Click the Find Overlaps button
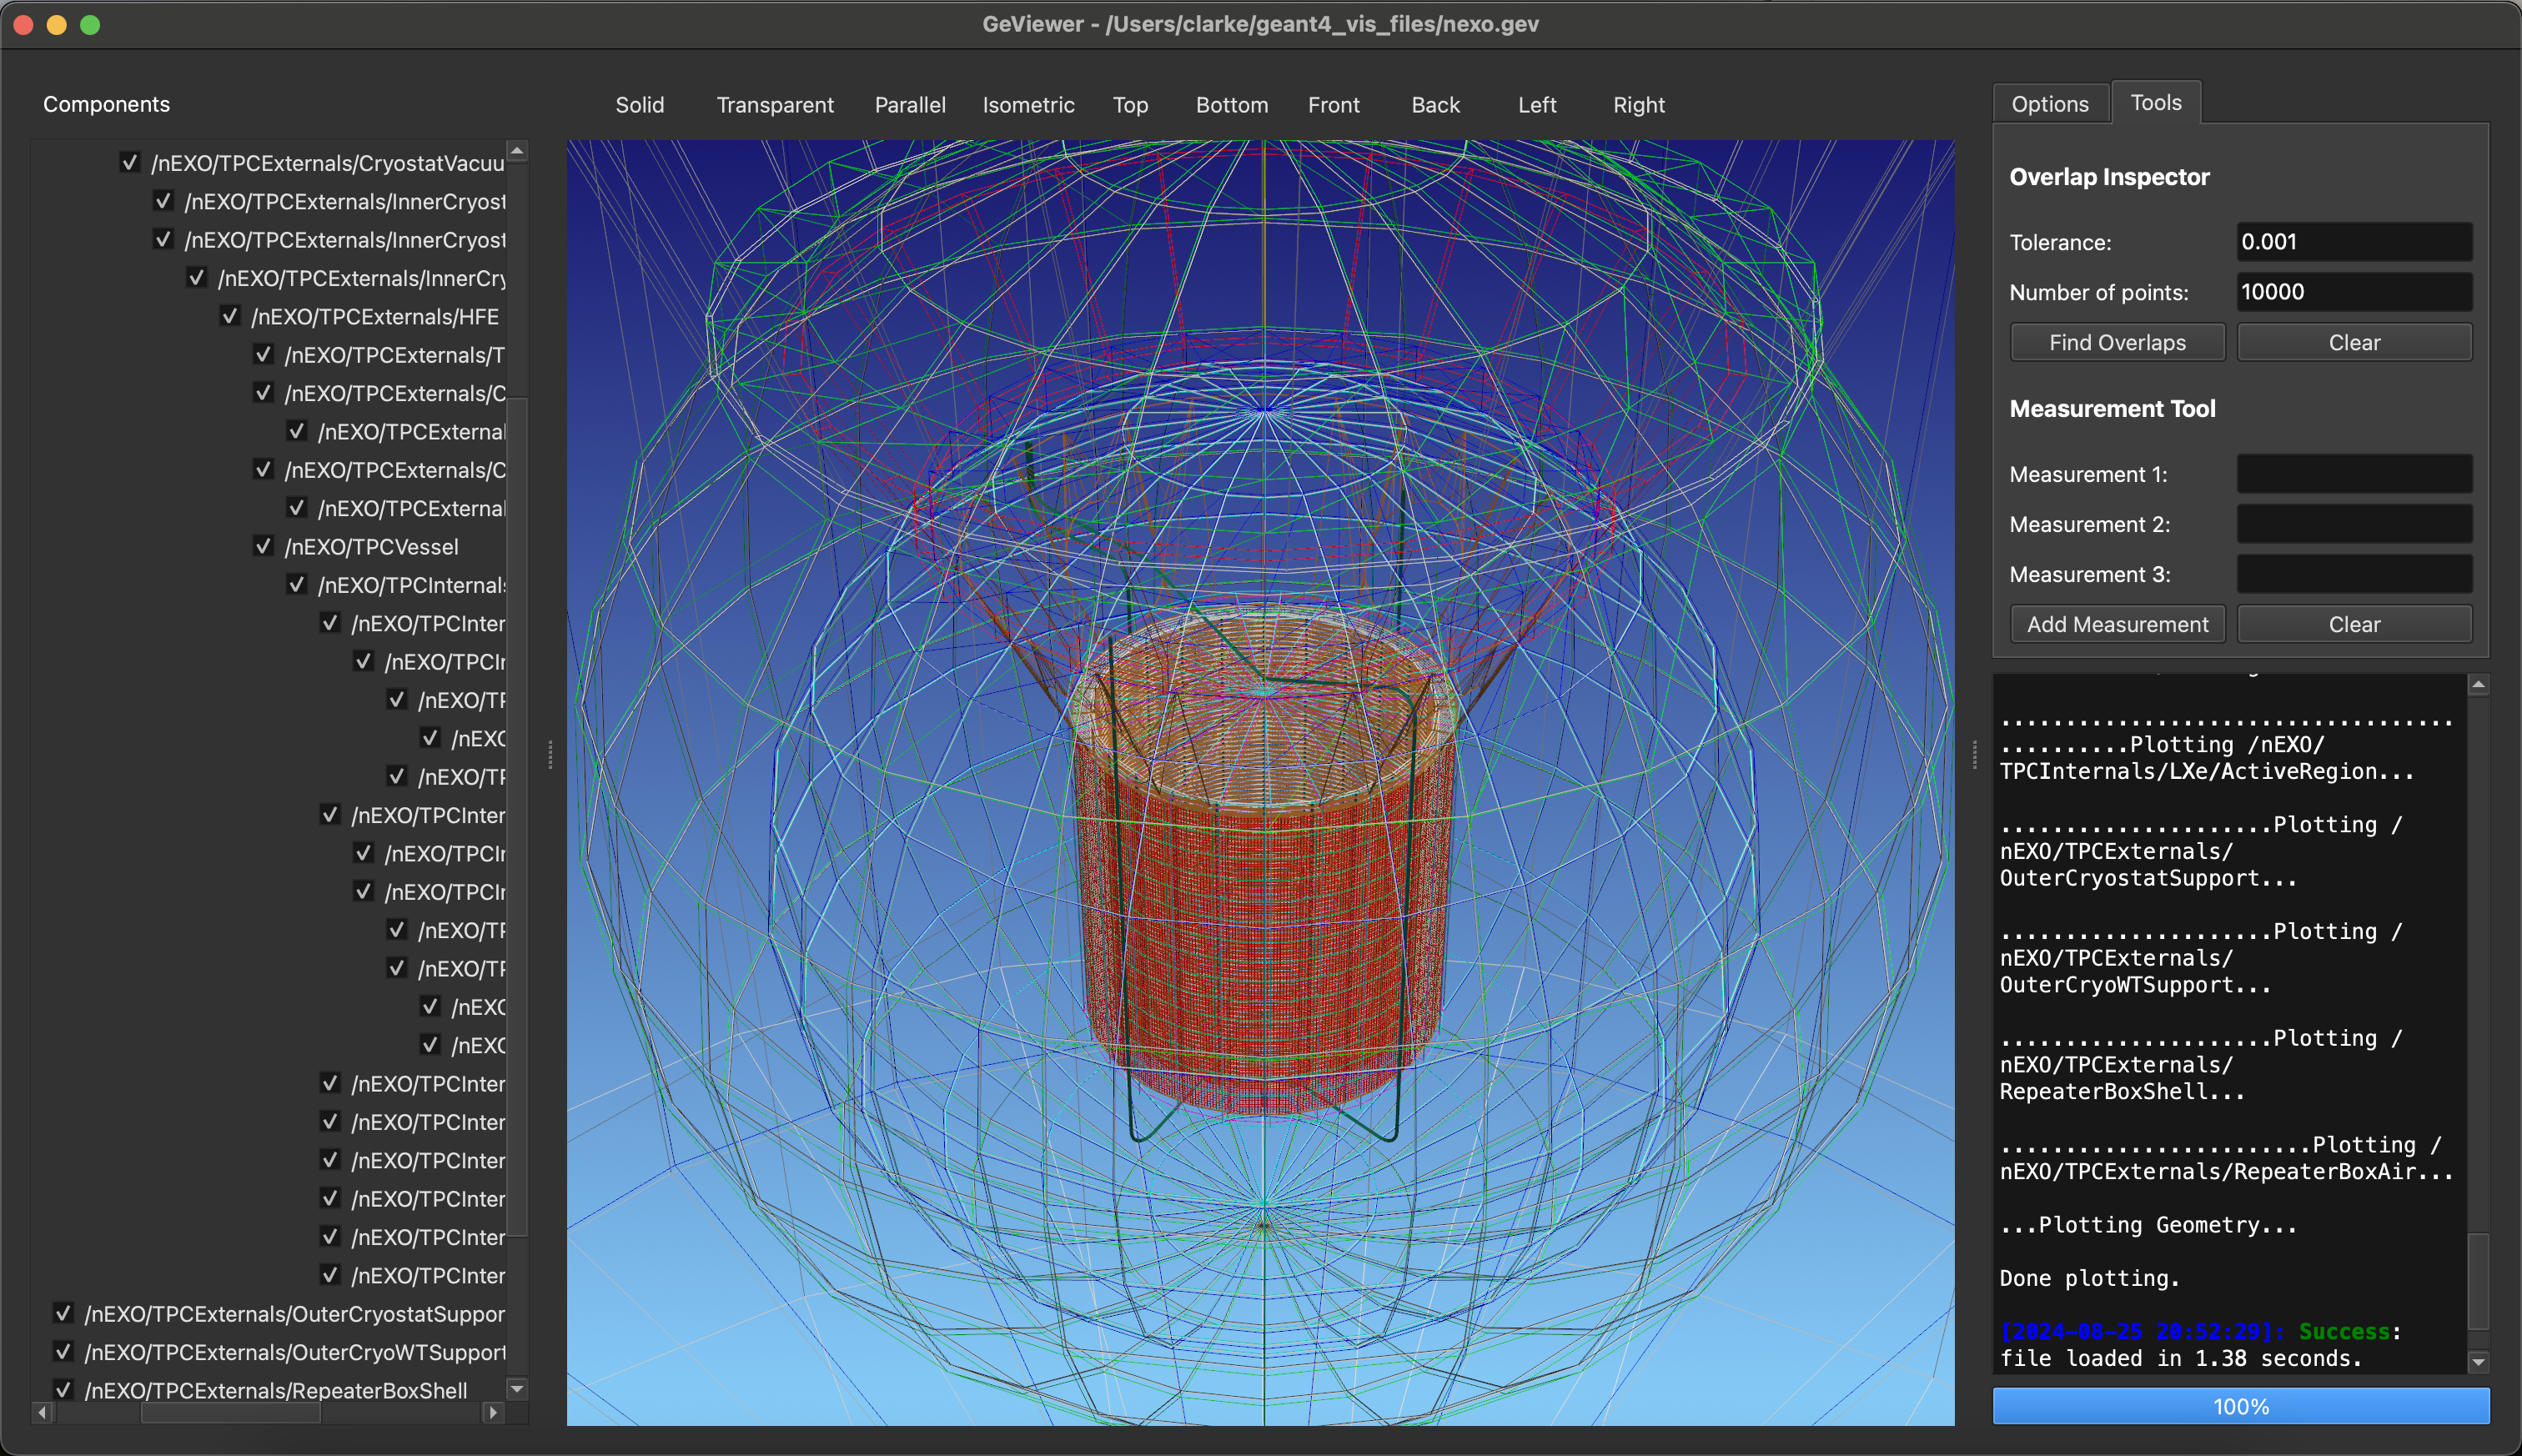2522x1456 pixels. (x=2115, y=341)
